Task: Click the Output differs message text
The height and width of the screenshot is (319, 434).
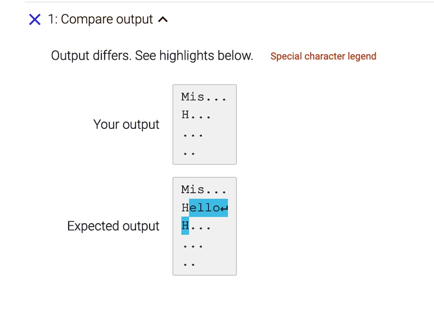Action: coord(152,55)
